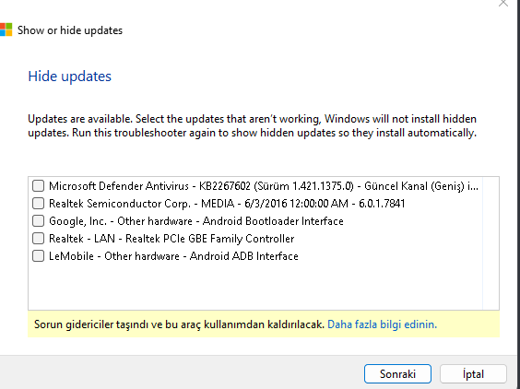Click the Show or hide updates title text
Screen dimensions: 520x389
tap(70, 30)
